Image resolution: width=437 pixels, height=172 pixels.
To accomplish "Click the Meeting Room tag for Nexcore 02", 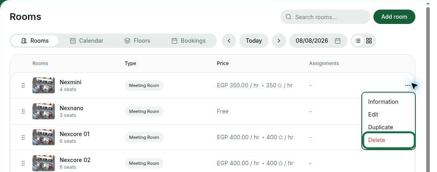I will (144, 163).
